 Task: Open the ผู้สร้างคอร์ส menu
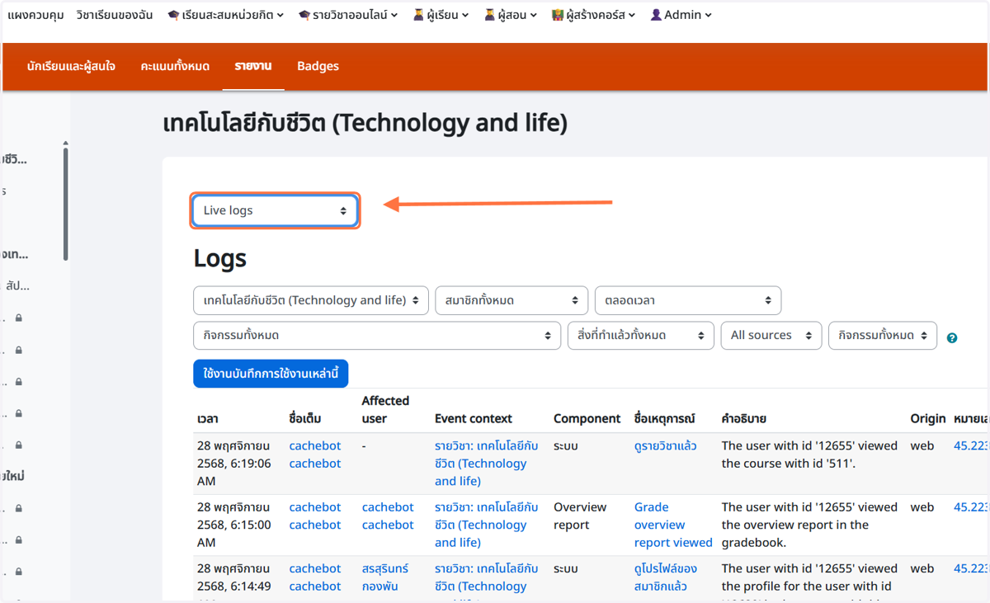pyautogui.click(x=593, y=15)
